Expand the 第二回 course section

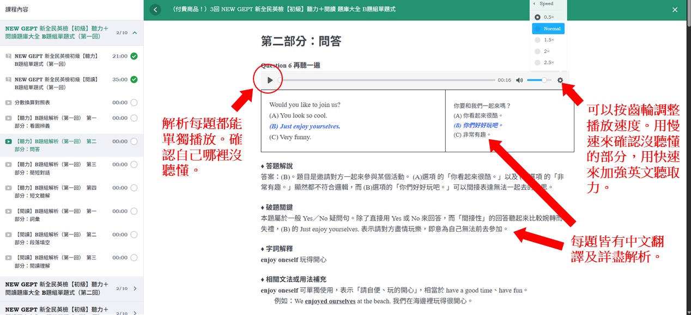pyautogui.click(x=135, y=288)
